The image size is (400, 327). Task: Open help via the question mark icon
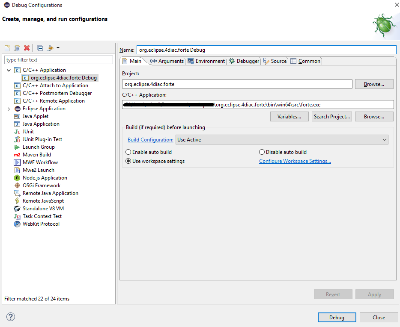(x=10, y=317)
